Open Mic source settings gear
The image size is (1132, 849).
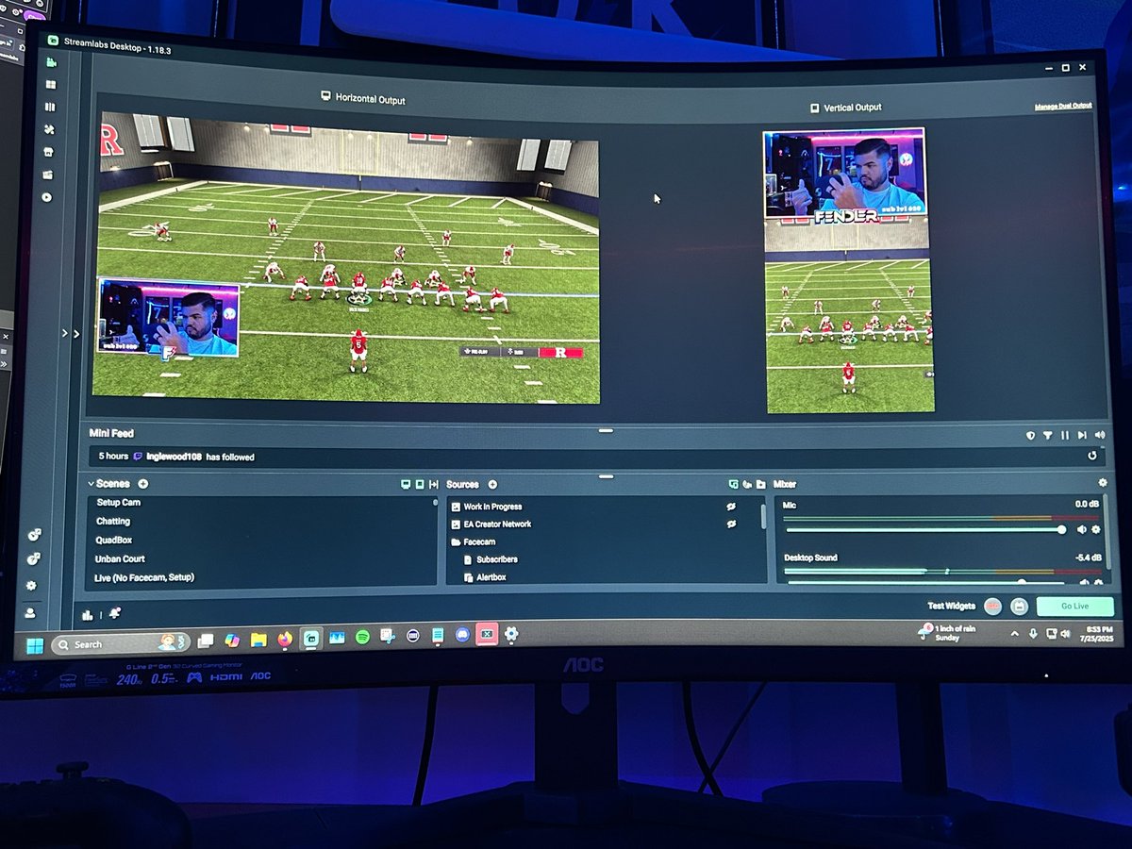[1096, 529]
